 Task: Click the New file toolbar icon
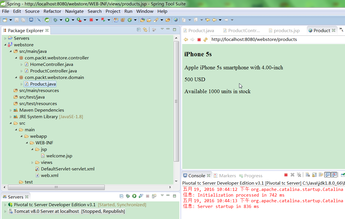point(5,20)
